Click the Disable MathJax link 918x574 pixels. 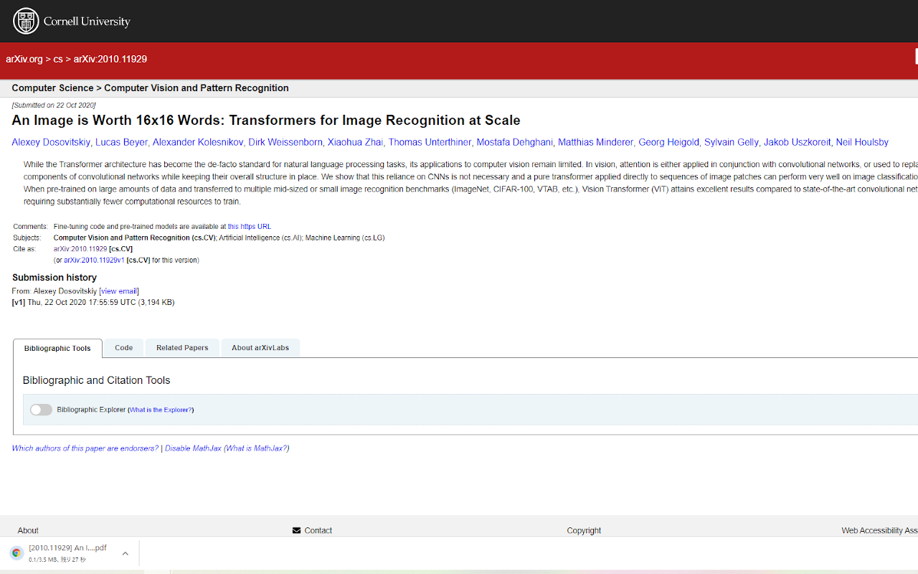tap(193, 448)
